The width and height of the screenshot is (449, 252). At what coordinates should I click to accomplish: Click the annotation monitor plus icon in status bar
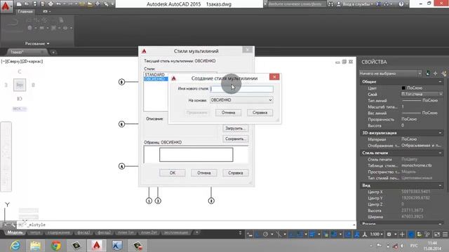402,234
